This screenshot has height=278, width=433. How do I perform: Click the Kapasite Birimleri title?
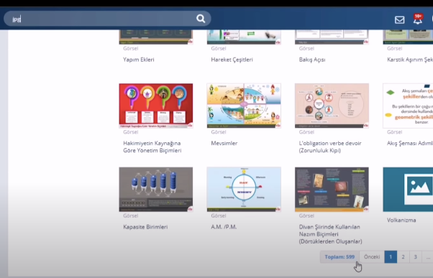pyautogui.click(x=145, y=227)
